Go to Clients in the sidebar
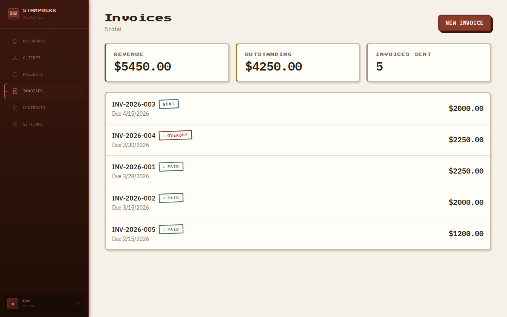 (44, 58)
